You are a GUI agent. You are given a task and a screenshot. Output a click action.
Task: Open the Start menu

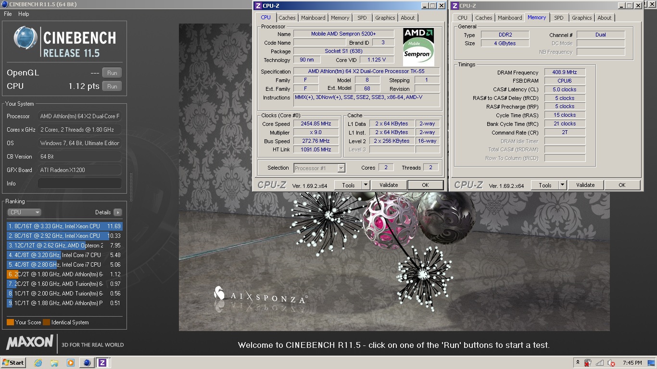tap(13, 363)
